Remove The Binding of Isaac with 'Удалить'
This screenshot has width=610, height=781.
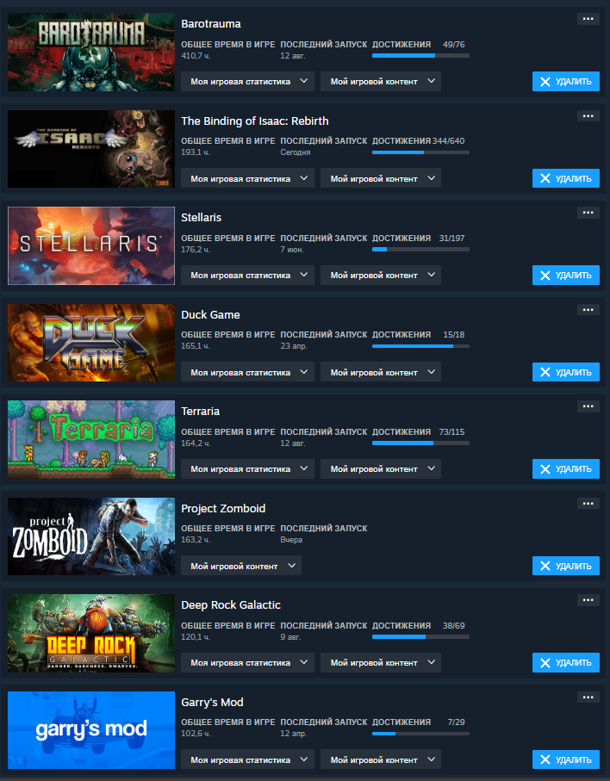(x=566, y=178)
